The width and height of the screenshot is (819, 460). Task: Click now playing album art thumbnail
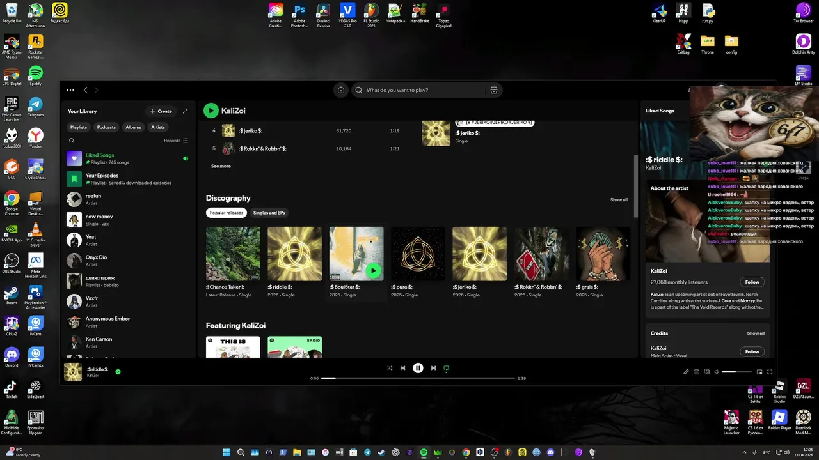pos(73,372)
